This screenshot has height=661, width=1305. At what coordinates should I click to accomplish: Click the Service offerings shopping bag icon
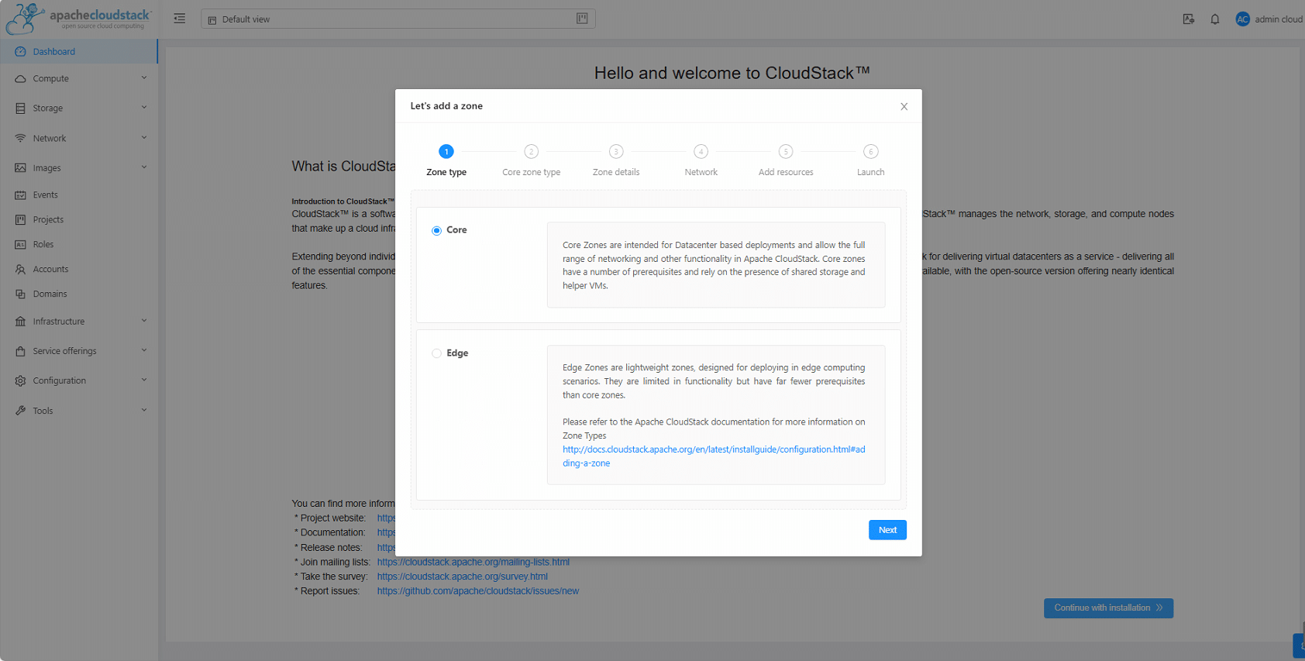click(20, 351)
